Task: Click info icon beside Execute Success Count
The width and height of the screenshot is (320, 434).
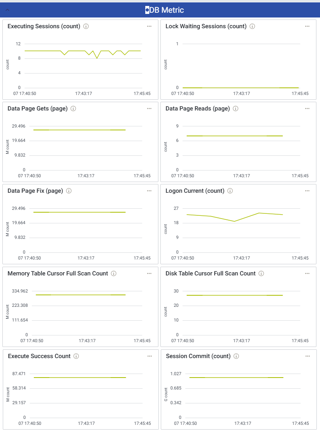Action: coord(76,356)
